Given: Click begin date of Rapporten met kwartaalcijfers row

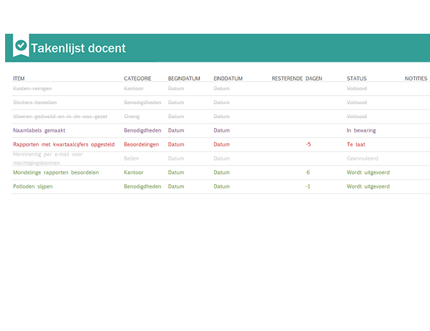Looking at the screenshot, I should coord(176,144).
